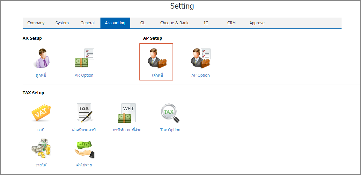Open the AR Option money icon

[84, 58]
